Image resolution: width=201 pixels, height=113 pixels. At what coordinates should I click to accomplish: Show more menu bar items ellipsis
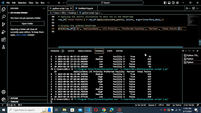pos(48,3)
